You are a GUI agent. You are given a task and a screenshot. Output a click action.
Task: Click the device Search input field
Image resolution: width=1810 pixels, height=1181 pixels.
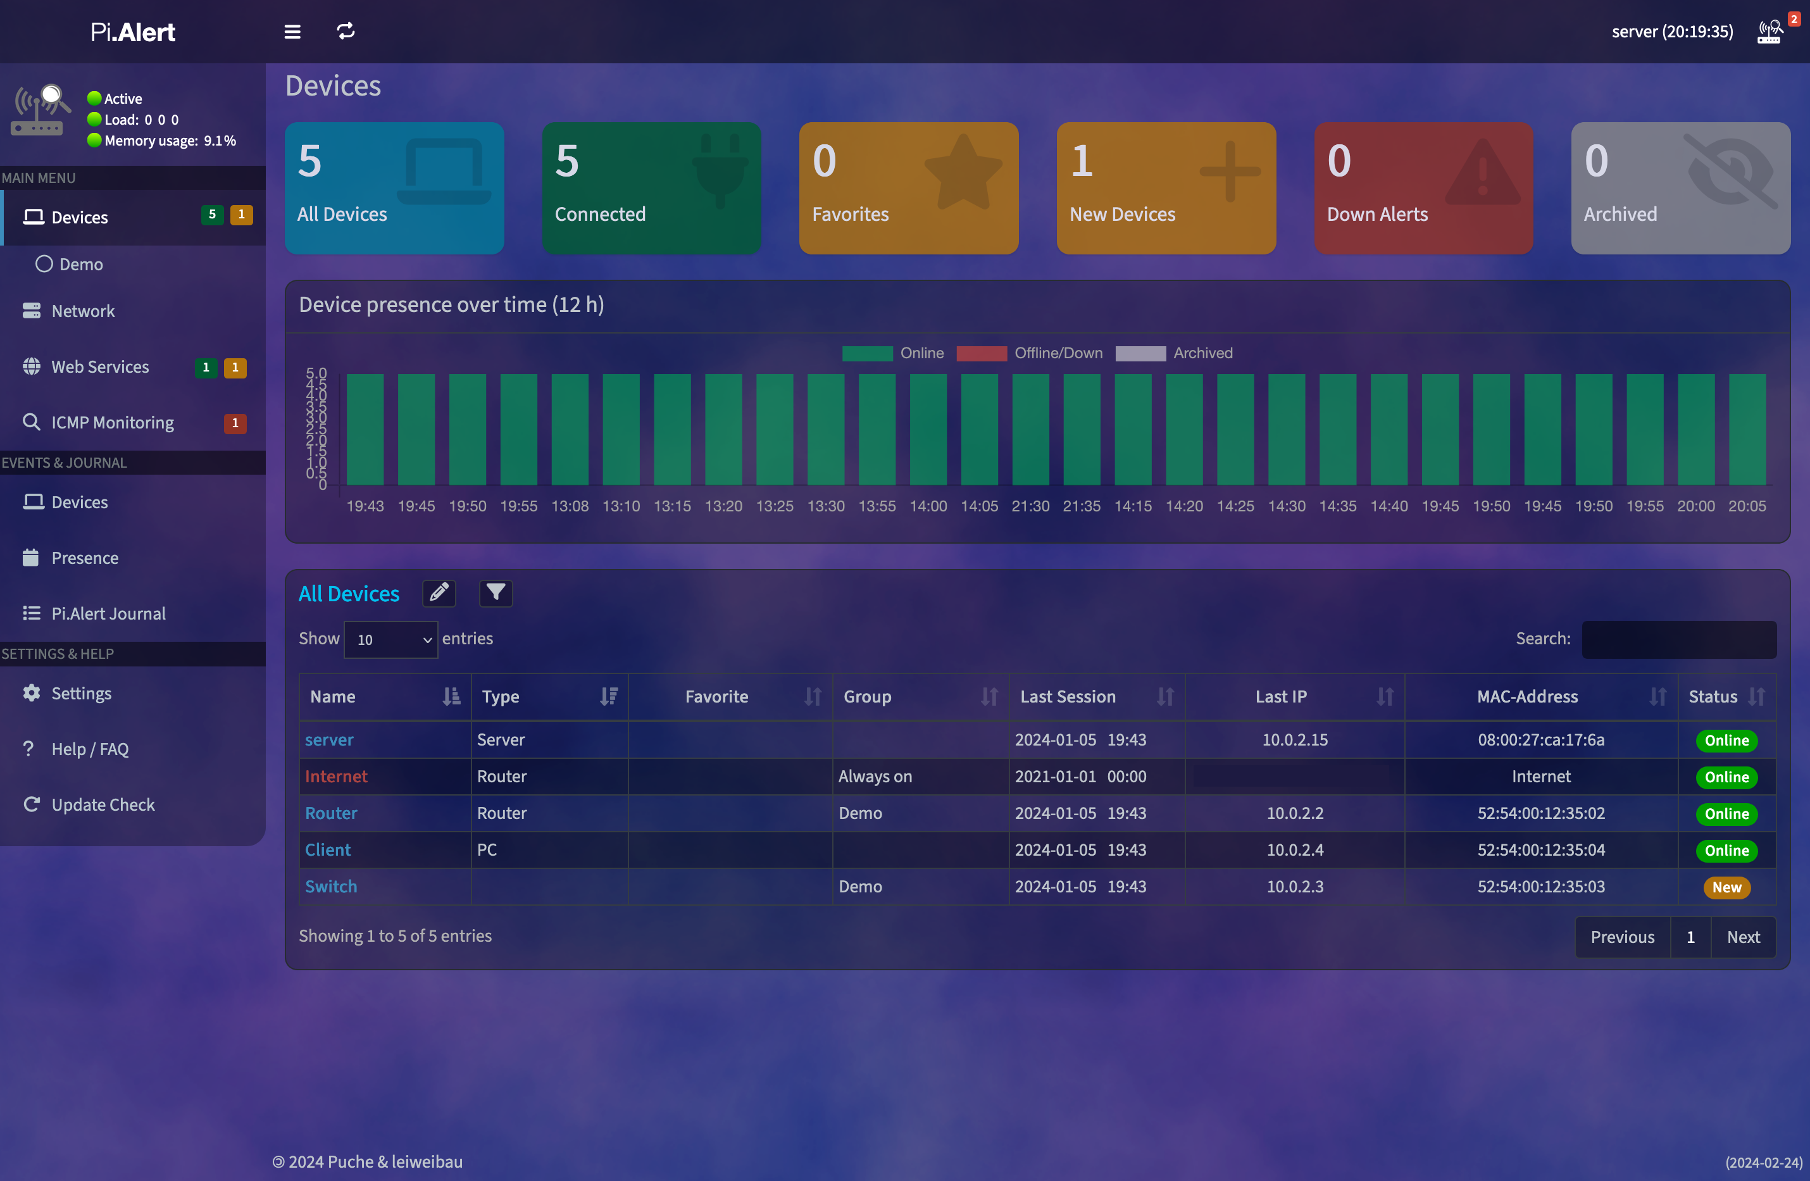tap(1678, 639)
